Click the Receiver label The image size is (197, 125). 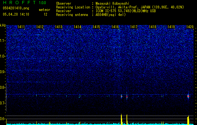[x=64, y=11]
